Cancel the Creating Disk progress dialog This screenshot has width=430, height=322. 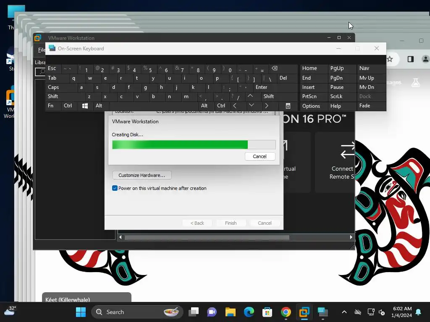pos(260,156)
